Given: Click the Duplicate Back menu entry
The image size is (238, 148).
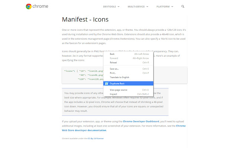Looking at the screenshot, I should (128, 83).
